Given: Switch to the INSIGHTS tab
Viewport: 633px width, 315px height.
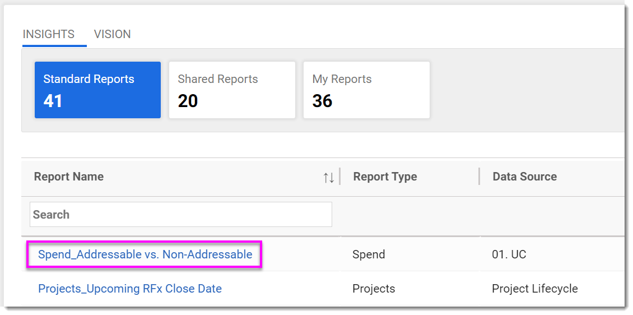Looking at the screenshot, I should [48, 34].
